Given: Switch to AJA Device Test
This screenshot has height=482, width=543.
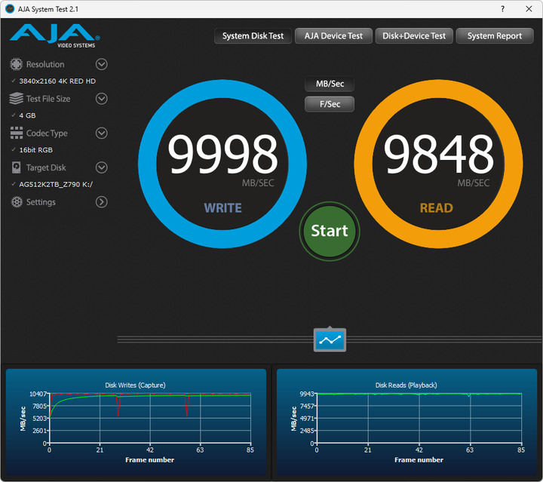Looking at the screenshot, I should coord(333,36).
